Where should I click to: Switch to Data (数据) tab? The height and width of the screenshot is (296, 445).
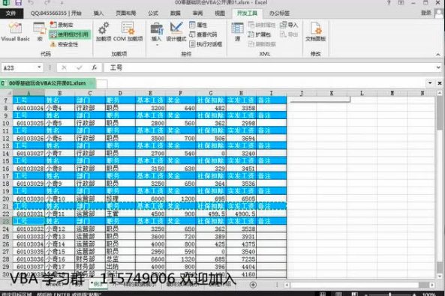(x=176, y=13)
